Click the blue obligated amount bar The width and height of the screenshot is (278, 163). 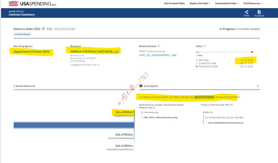[74, 125]
